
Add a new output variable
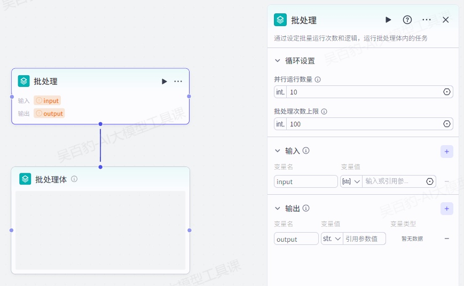[x=447, y=209]
